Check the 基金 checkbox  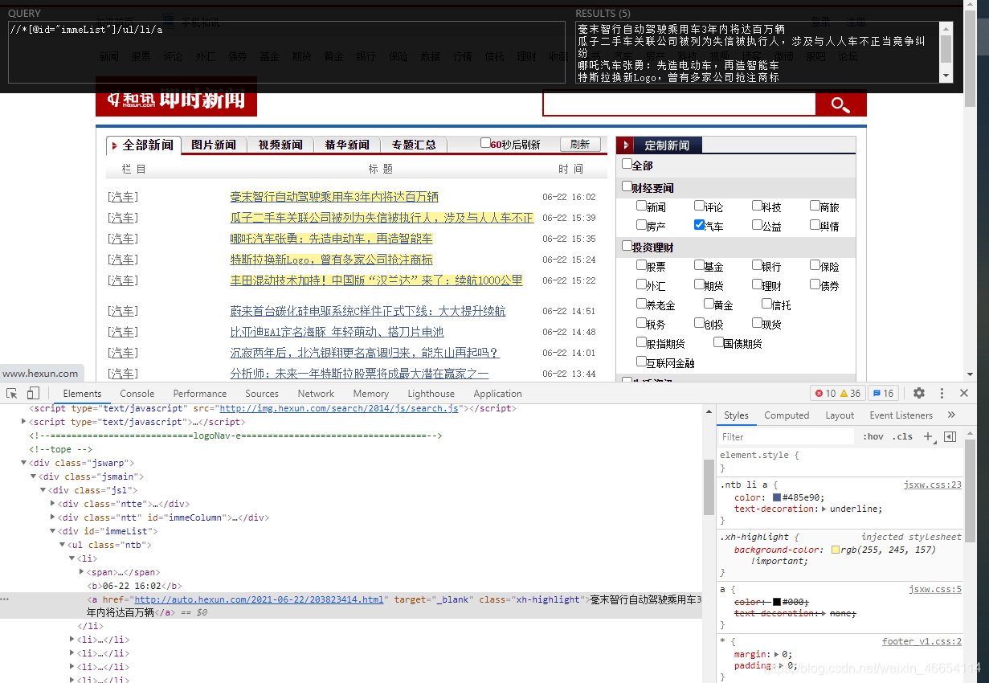(x=700, y=265)
